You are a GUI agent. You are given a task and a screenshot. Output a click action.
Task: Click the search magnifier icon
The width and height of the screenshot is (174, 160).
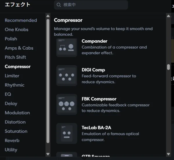[x=59, y=5]
